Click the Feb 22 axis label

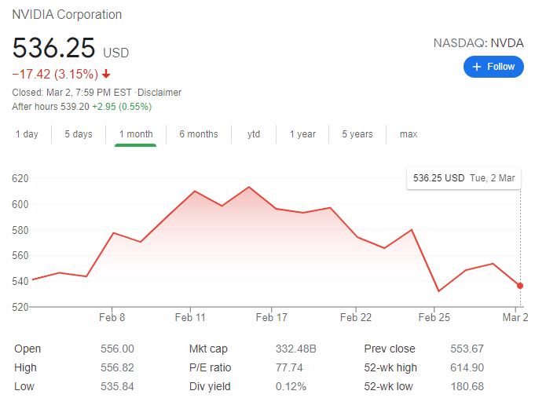coord(356,317)
